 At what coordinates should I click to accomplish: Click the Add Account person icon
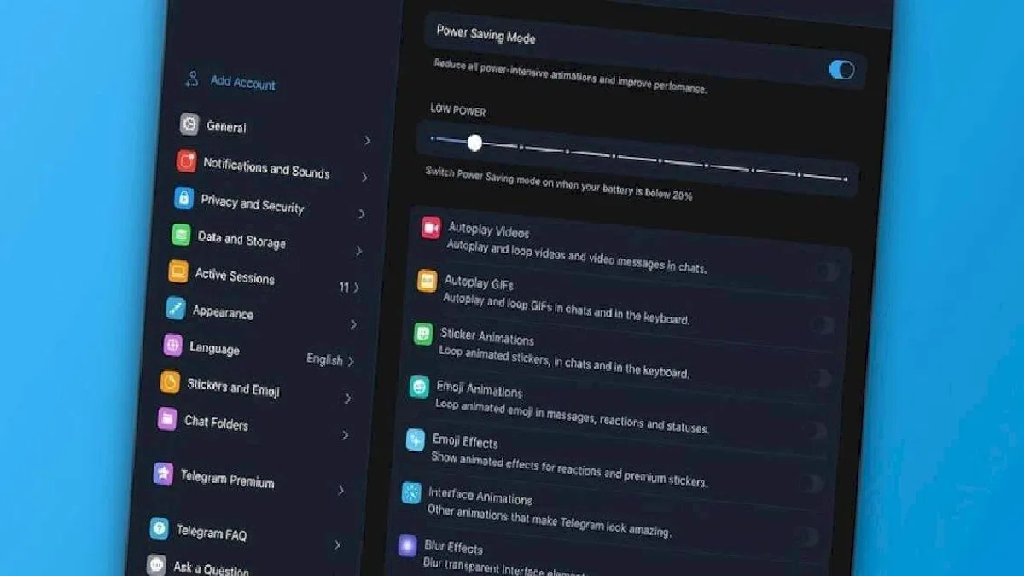[191, 79]
